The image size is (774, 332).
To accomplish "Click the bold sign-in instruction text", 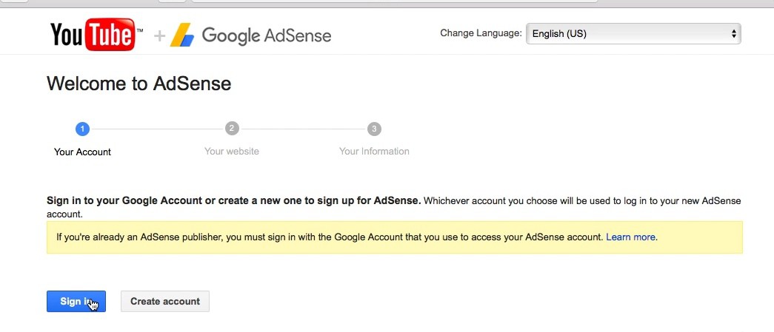I will [x=233, y=200].
